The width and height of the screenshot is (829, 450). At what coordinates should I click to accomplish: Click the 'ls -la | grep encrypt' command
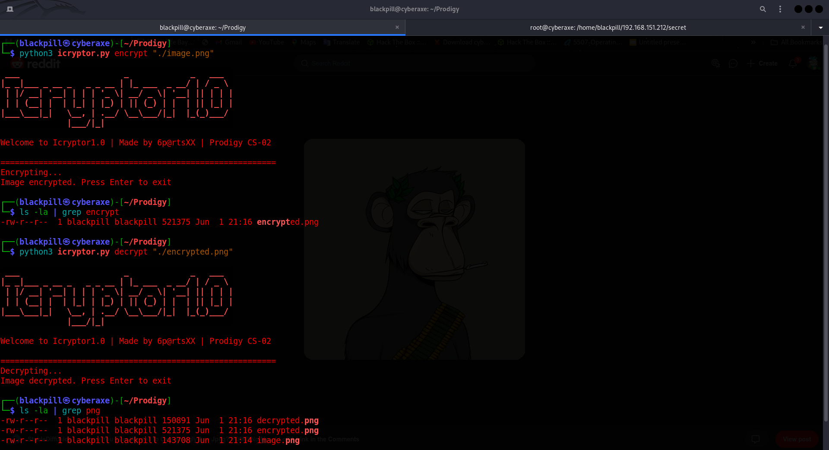pyautogui.click(x=69, y=212)
